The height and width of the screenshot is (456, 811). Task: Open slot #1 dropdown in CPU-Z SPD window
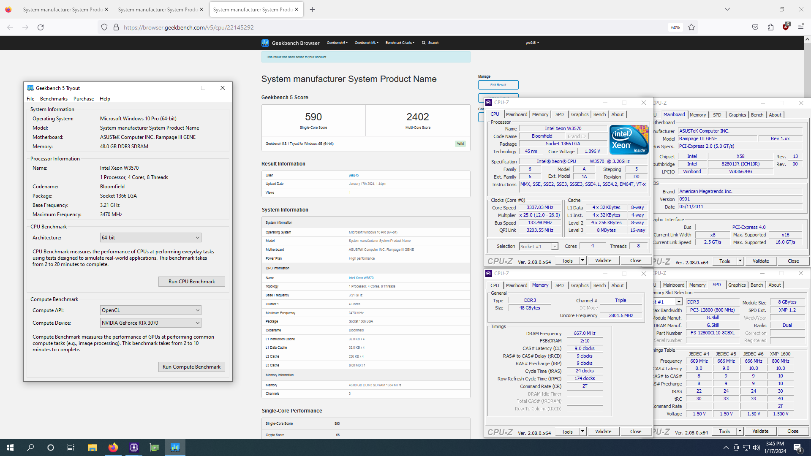[x=678, y=302]
